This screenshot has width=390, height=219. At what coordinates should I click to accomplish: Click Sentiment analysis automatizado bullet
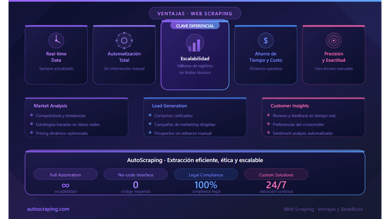pos(303,133)
